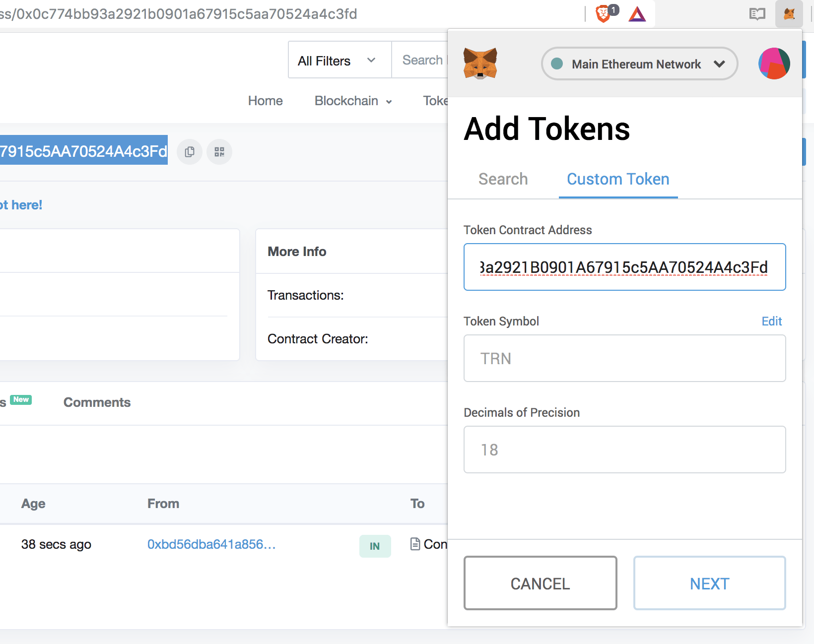Expand the Main Ethereum Network selector
This screenshot has width=814, height=644.
point(639,64)
